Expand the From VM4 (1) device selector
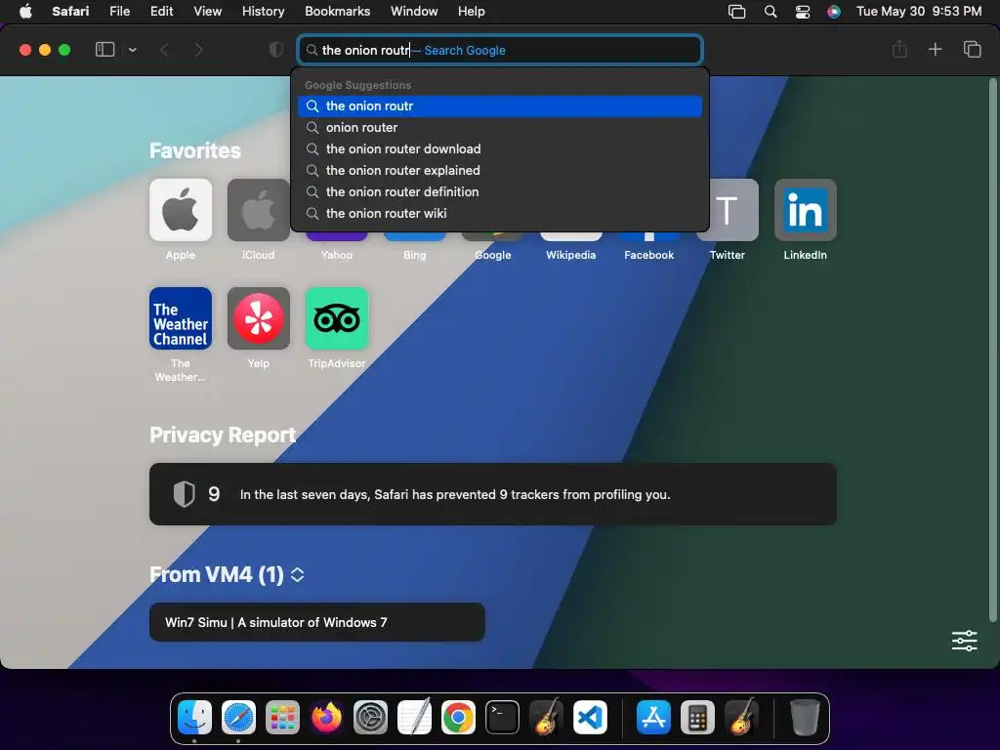This screenshot has width=1000, height=750. (297, 574)
